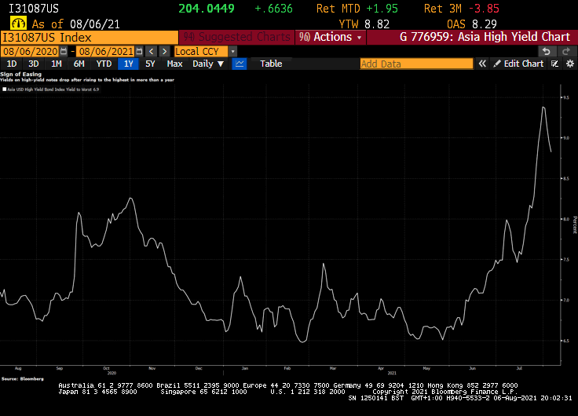Click the Local CCY currency field
The width and height of the screenshot is (578, 416).
[x=201, y=51]
